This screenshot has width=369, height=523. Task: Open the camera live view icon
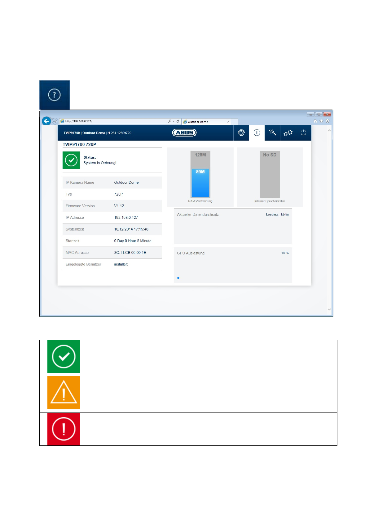241,133
